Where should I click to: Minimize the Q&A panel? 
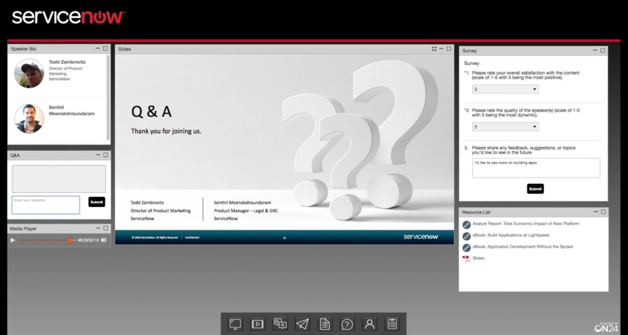click(x=98, y=155)
